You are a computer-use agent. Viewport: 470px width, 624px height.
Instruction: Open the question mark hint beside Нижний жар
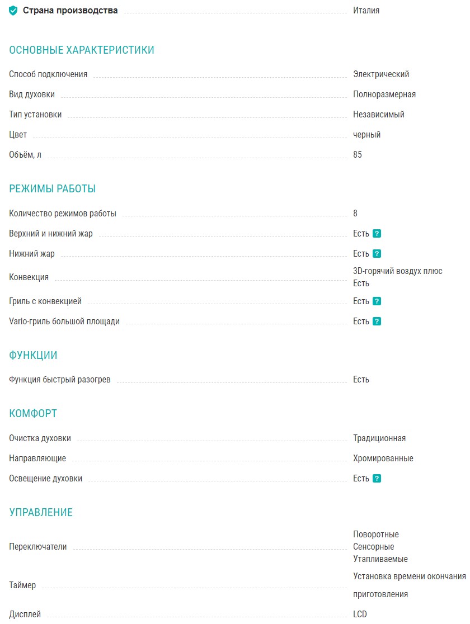click(x=377, y=254)
